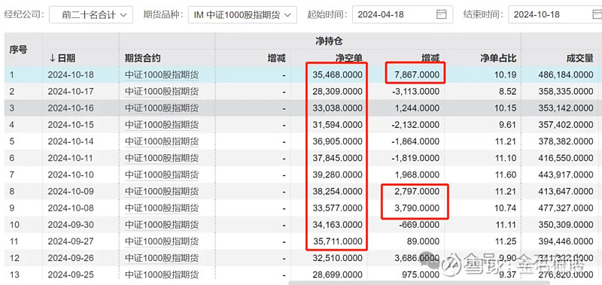Open 中证1000股指期货 link for 2024-10-10
602x285 pixels.
(162, 175)
